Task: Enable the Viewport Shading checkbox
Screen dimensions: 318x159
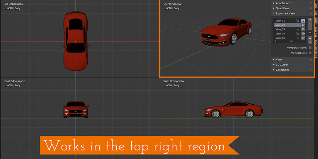Action: pos(310,48)
